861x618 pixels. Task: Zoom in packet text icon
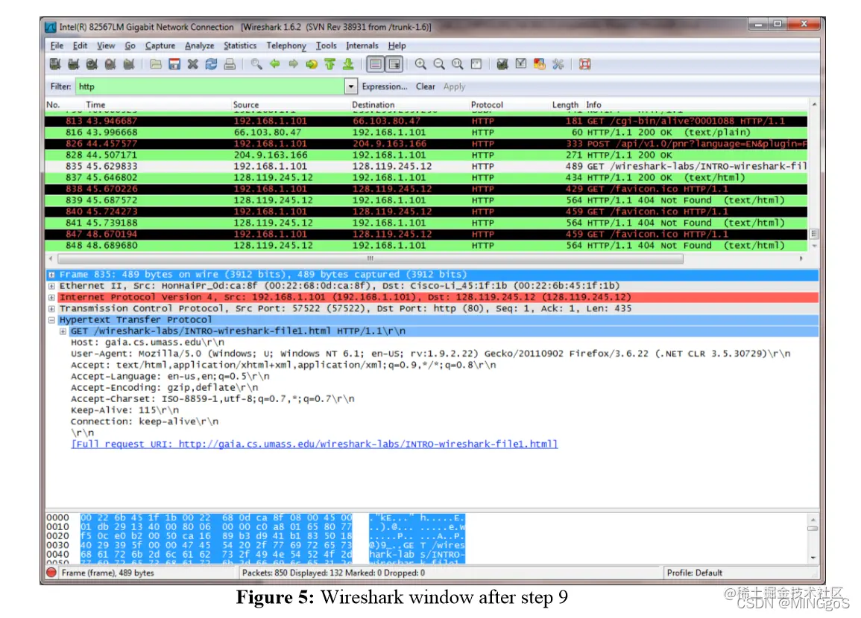[x=420, y=64]
